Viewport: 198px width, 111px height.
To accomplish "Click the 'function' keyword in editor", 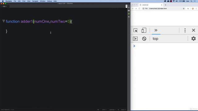I will [13, 21].
